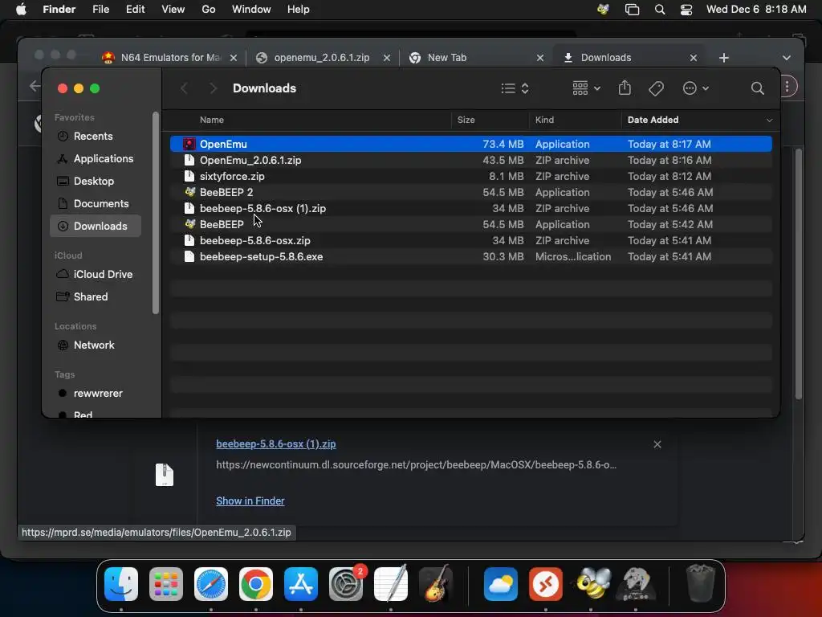Open sixtyforce controller app in dock
The height and width of the screenshot is (617, 822).
[636, 584]
